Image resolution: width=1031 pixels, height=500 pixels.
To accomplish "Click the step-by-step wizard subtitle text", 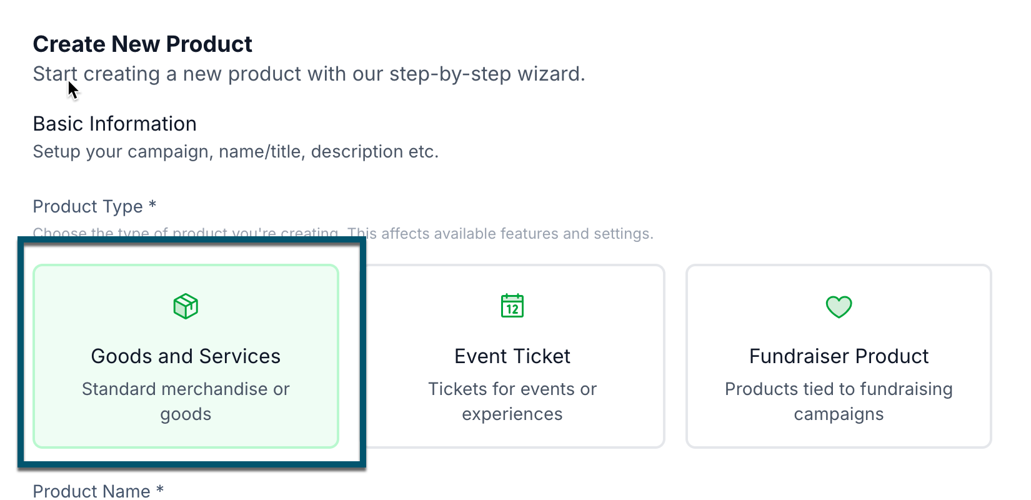I will pyautogui.click(x=309, y=74).
